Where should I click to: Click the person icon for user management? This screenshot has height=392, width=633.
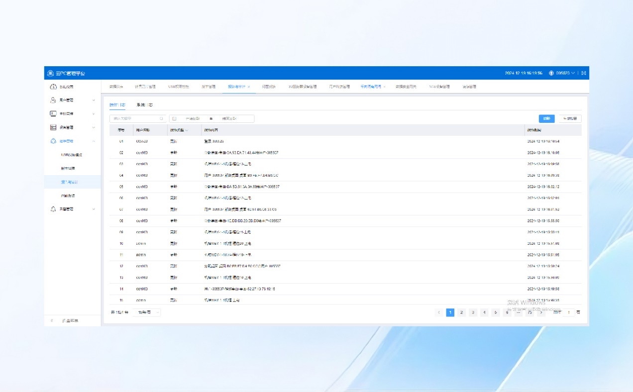tap(53, 100)
